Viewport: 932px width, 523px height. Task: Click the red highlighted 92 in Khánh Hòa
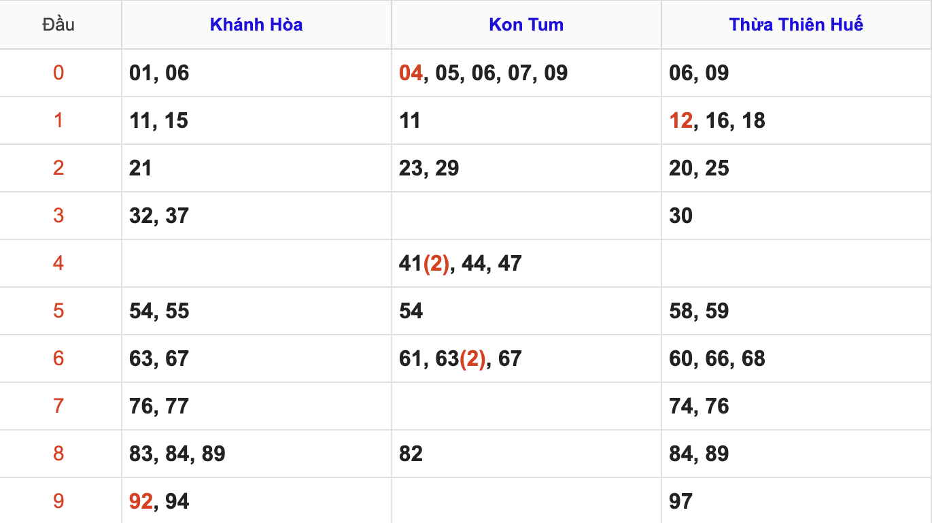(x=141, y=501)
